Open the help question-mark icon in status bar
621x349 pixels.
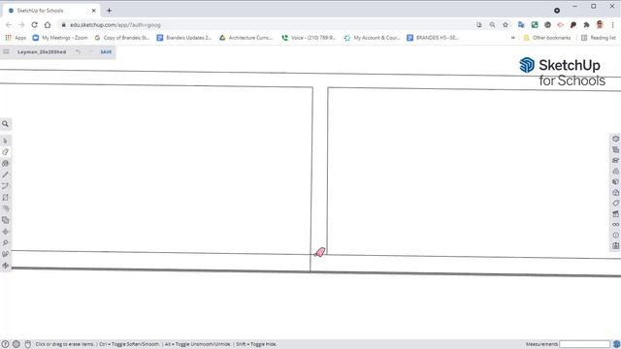[x=5, y=344]
